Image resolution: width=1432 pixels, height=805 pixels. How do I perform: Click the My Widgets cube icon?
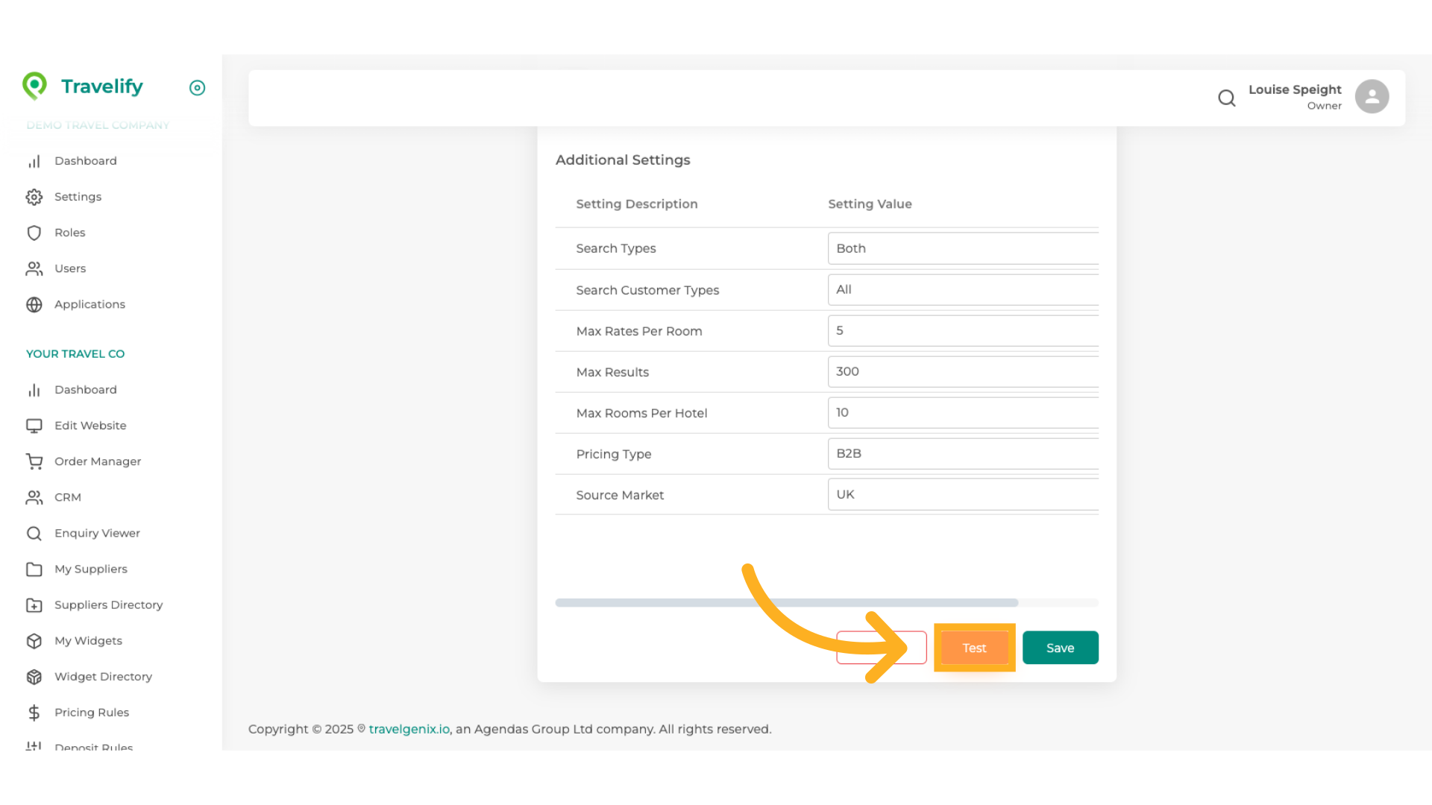(x=34, y=641)
